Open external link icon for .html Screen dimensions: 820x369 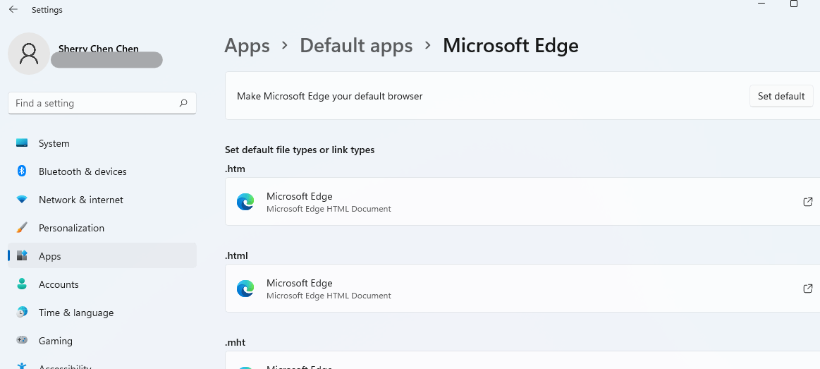tap(808, 289)
